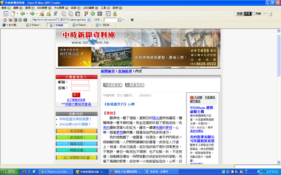281x175 pixels.
Task: Open dropdown arrow next to forward arrow
Action: (37, 14)
